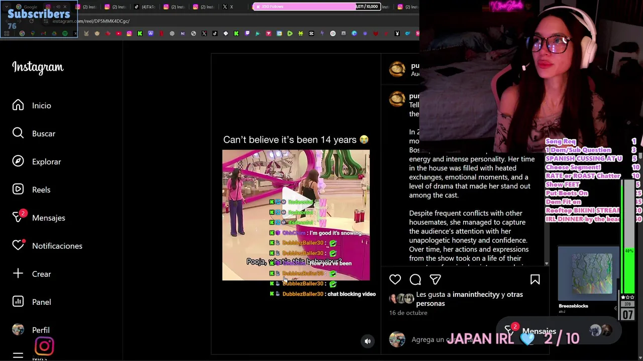The image size is (643, 361).
Task: Share the reel with the paper plane icon
Action: pyautogui.click(x=435, y=279)
